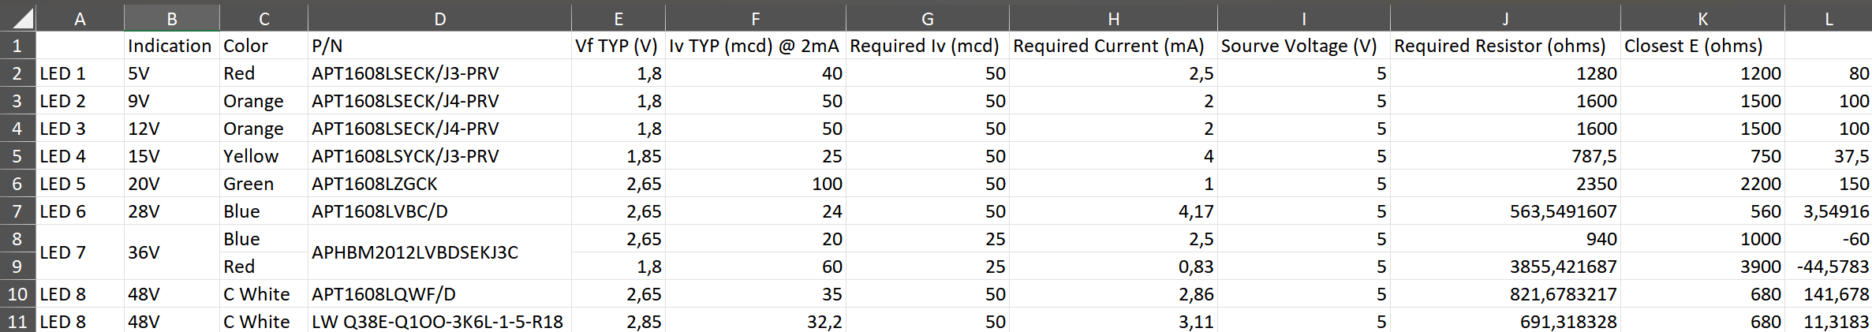Click the "Indication" header cell
Image resolution: width=1872 pixels, height=332 pixels.
pos(170,46)
